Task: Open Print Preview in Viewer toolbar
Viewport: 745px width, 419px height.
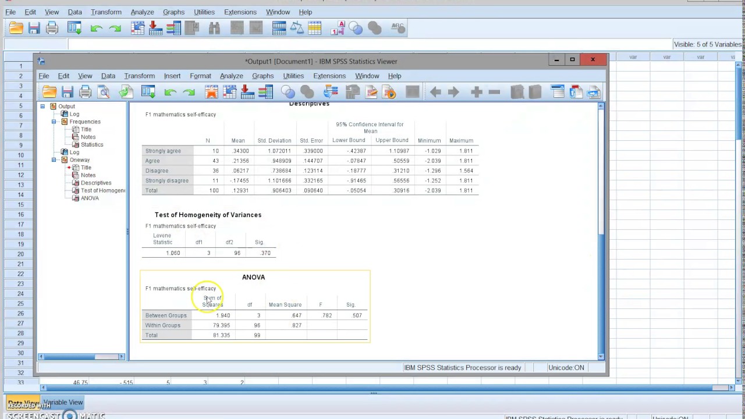Action: (104, 92)
